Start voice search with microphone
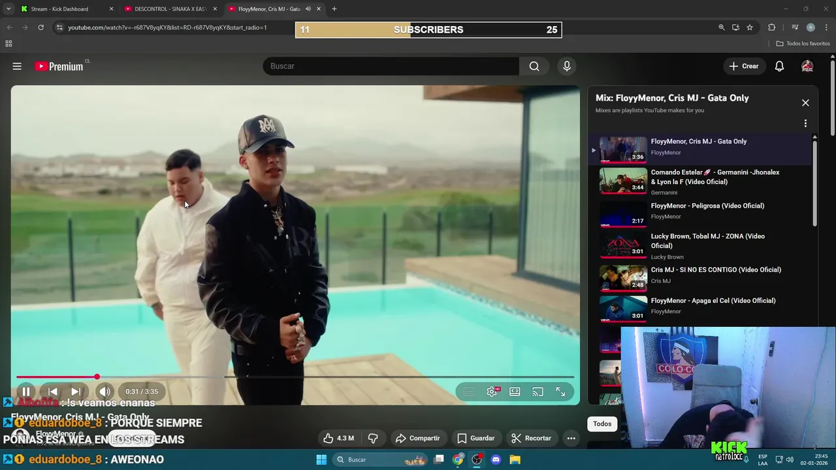The width and height of the screenshot is (836, 470). 567,66
